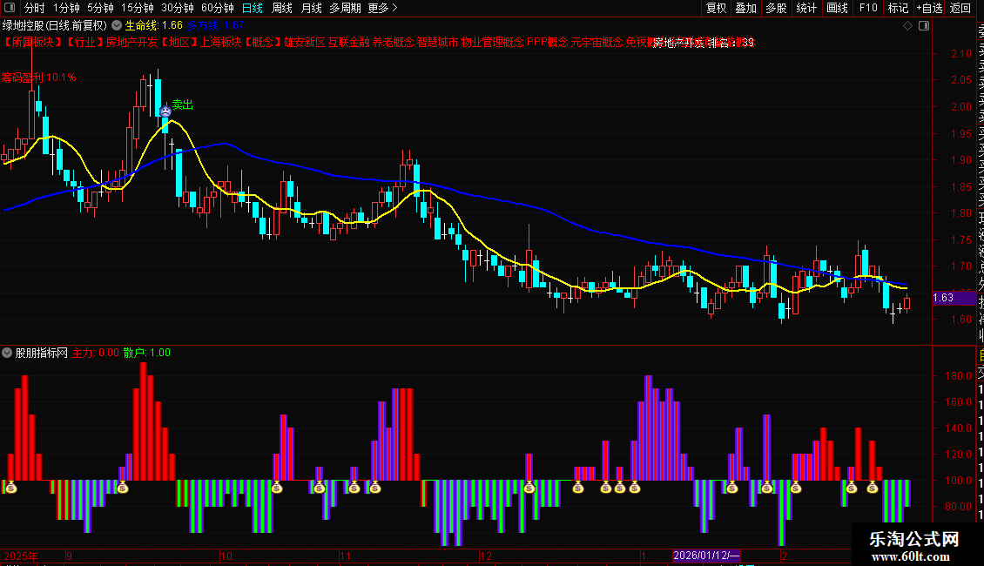The image size is (984, 566).
Task: Switch to 分时 chart tab
Action: click(x=35, y=8)
